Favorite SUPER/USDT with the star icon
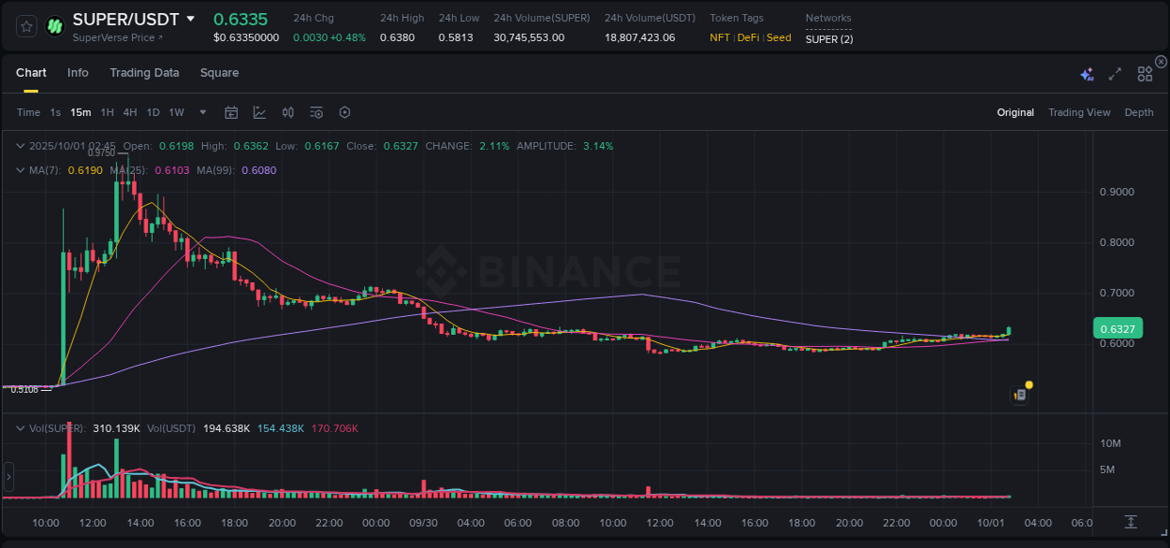The image size is (1170, 548). [25, 25]
